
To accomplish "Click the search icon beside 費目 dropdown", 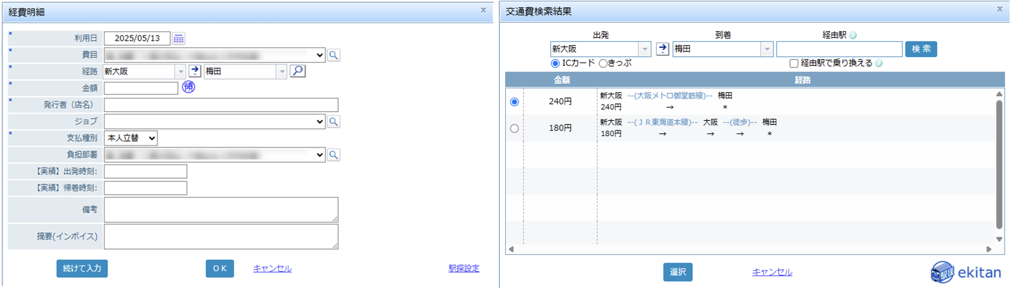I will tap(333, 55).
